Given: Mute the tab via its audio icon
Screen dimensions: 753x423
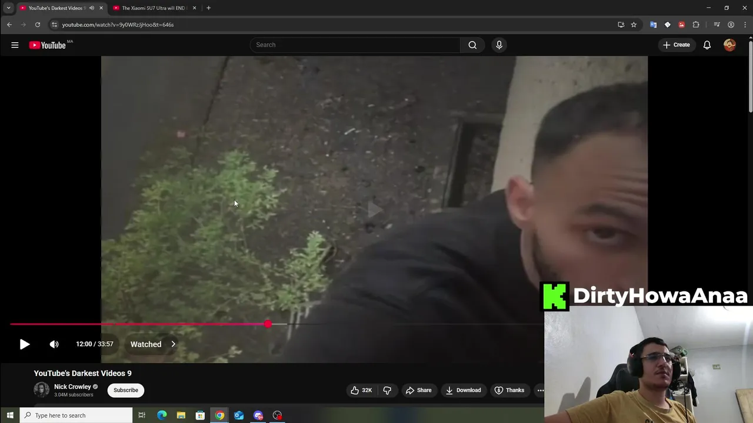Looking at the screenshot, I should click(x=91, y=8).
